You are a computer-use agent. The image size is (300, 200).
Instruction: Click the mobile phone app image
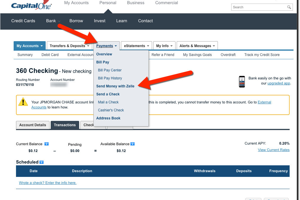coord(242,82)
